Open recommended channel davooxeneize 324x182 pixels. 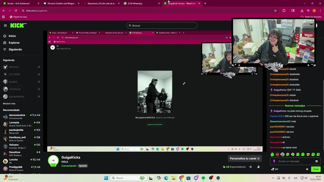pos(22,117)
